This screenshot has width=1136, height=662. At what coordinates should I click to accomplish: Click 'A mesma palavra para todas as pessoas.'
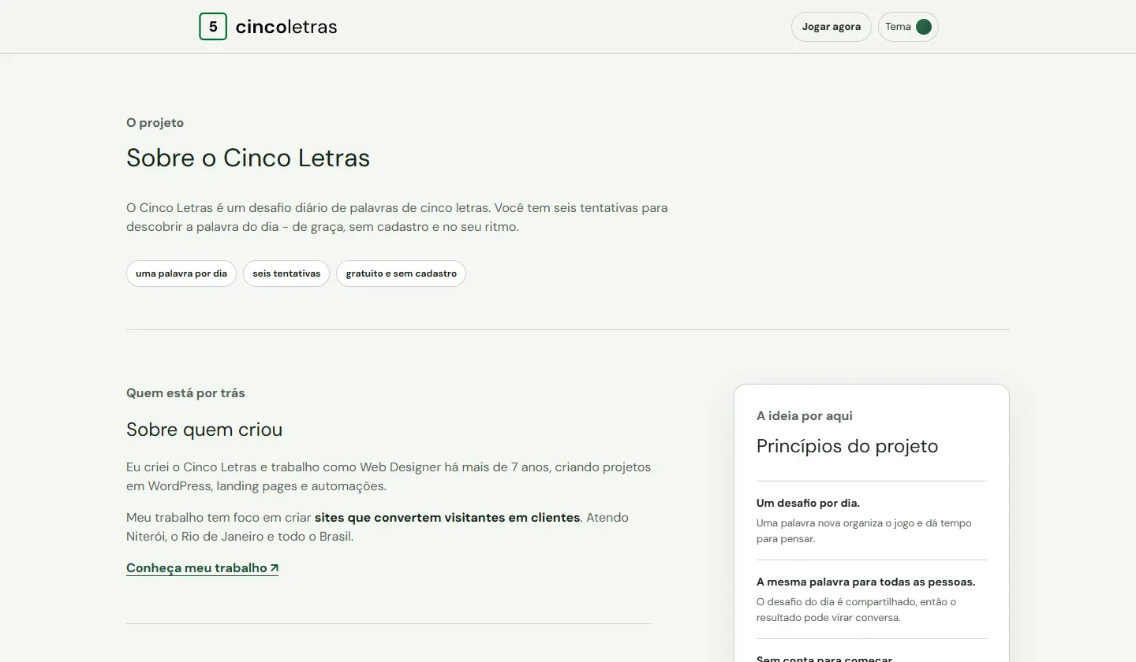tap(865, 582)
